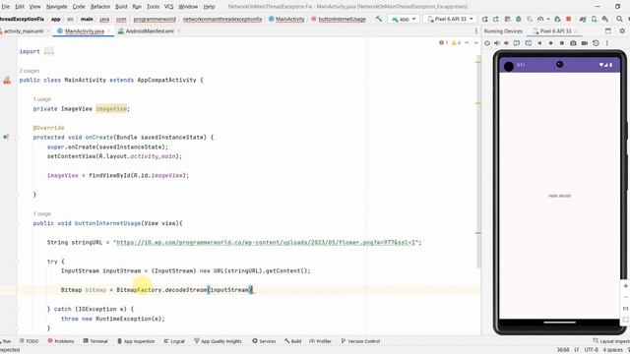
Task: Click the override gutter icon beside onCreate
Action: 6,138
